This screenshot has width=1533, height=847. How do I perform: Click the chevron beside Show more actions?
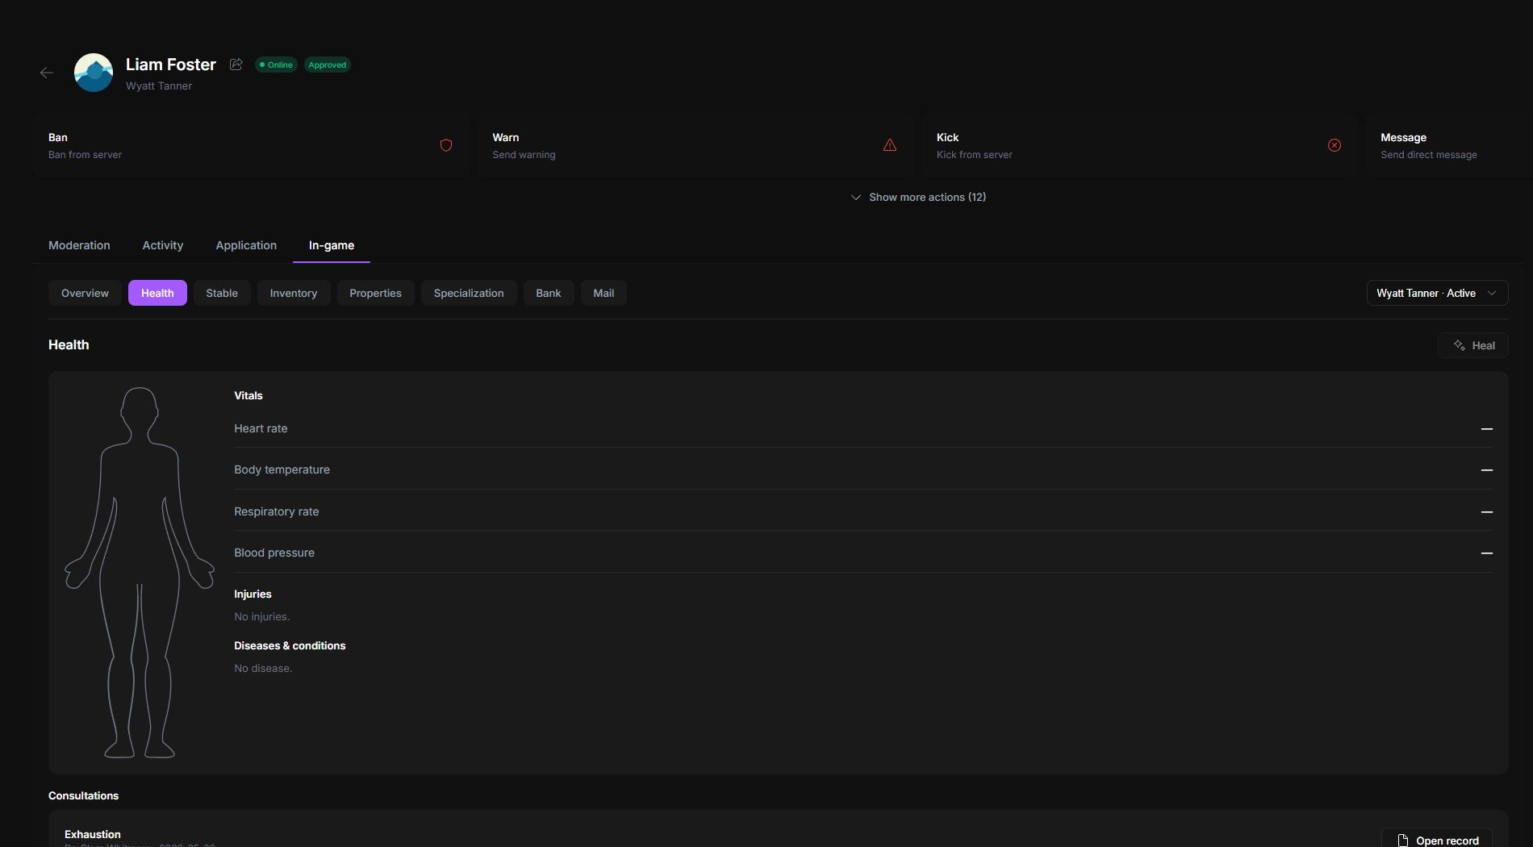point(856,198)
